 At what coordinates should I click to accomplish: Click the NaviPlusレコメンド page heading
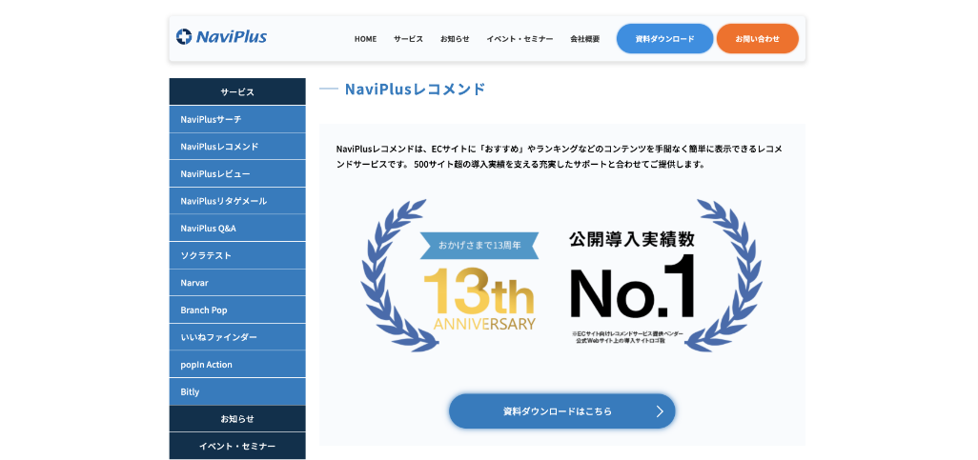(415, 90)
